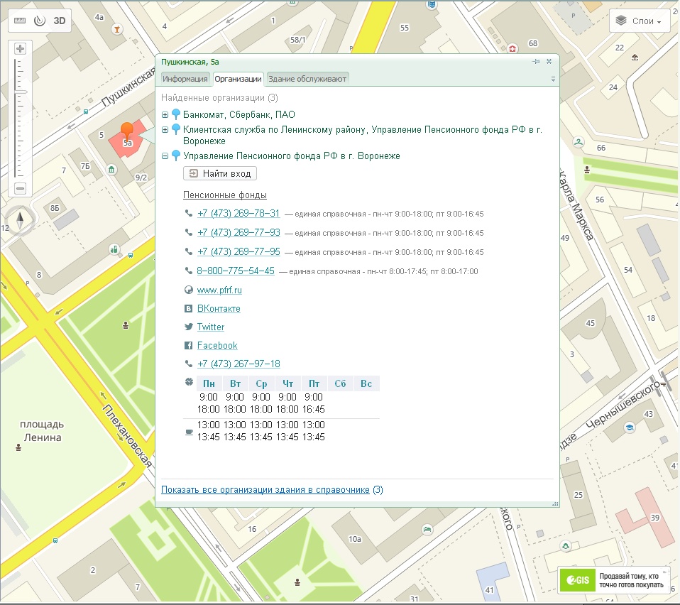Image resolution: width=680 pixels, height=605 pixels.
Task: Click the globe icon beside www.pfrf.ru
Action: [188, 290]
